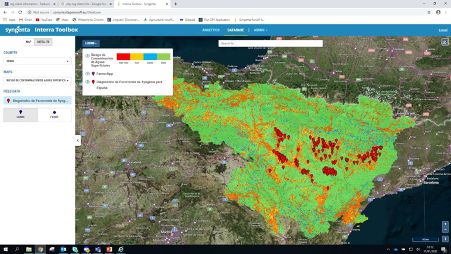Screen dimensions: 451x254
Task: Show hidden icons in the system tray
Action: pos(388,249)
